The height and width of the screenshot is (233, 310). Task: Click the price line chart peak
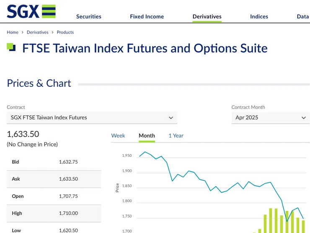145,152
